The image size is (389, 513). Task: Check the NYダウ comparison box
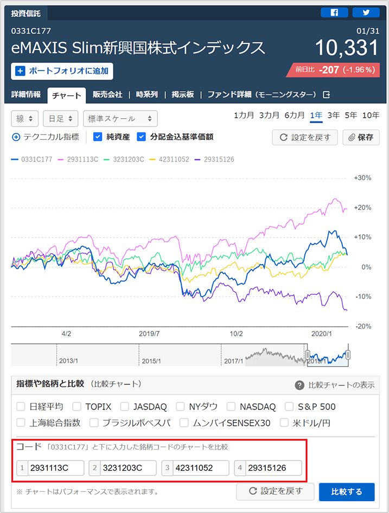tap(181, 407)
